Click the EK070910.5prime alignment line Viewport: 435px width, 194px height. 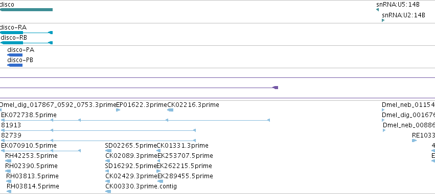pyautogui.click(x=41, y=151)
